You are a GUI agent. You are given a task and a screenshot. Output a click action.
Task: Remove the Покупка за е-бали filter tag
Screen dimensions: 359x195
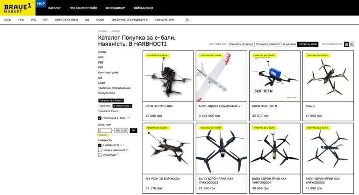(122, 101)
